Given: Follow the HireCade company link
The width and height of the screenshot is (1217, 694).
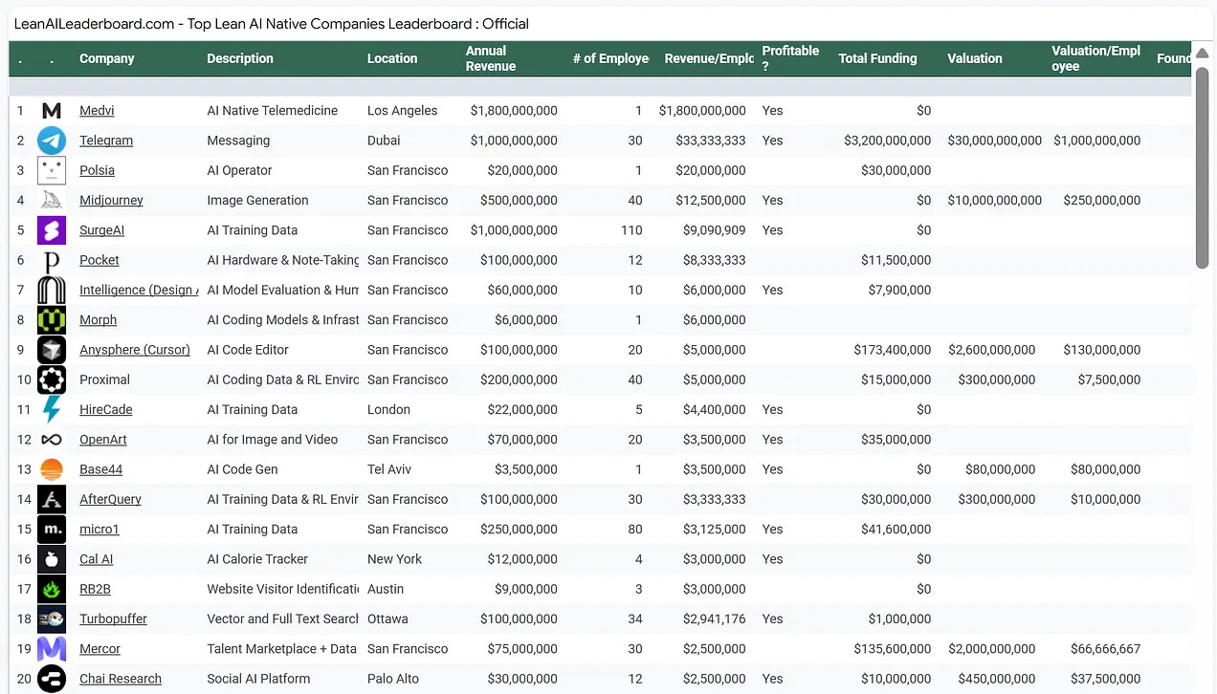Looking at the screenshot, I should tap(106, 409).
